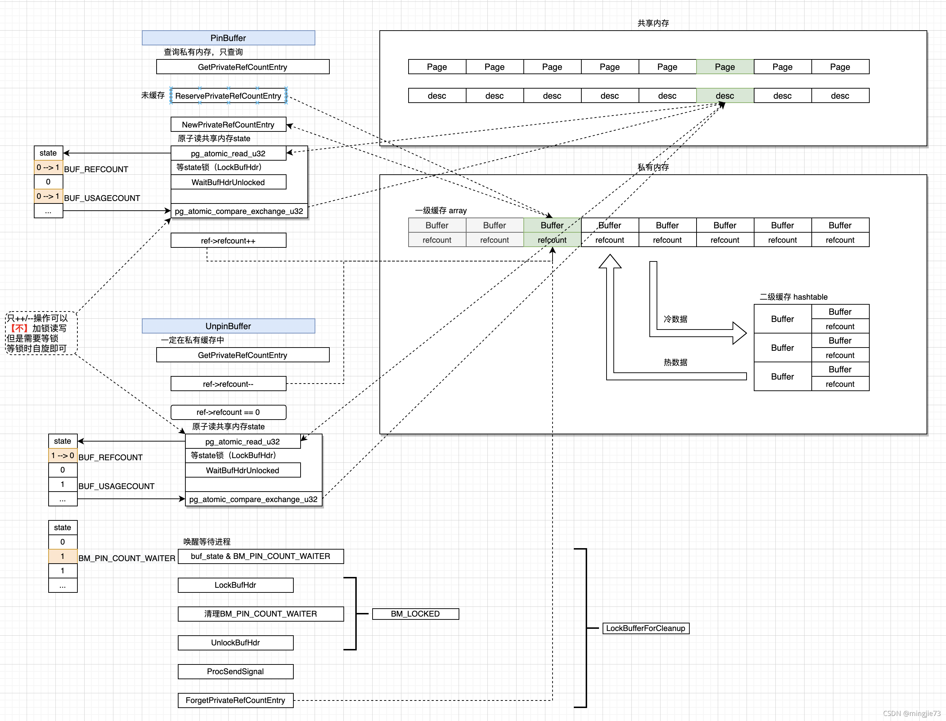Click the ForgetPrivateRefCountEntry box
The height and width of the screenshot is (721, 946).
coord(235,700)
